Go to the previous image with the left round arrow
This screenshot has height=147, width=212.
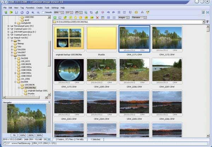tap(22, 12)
